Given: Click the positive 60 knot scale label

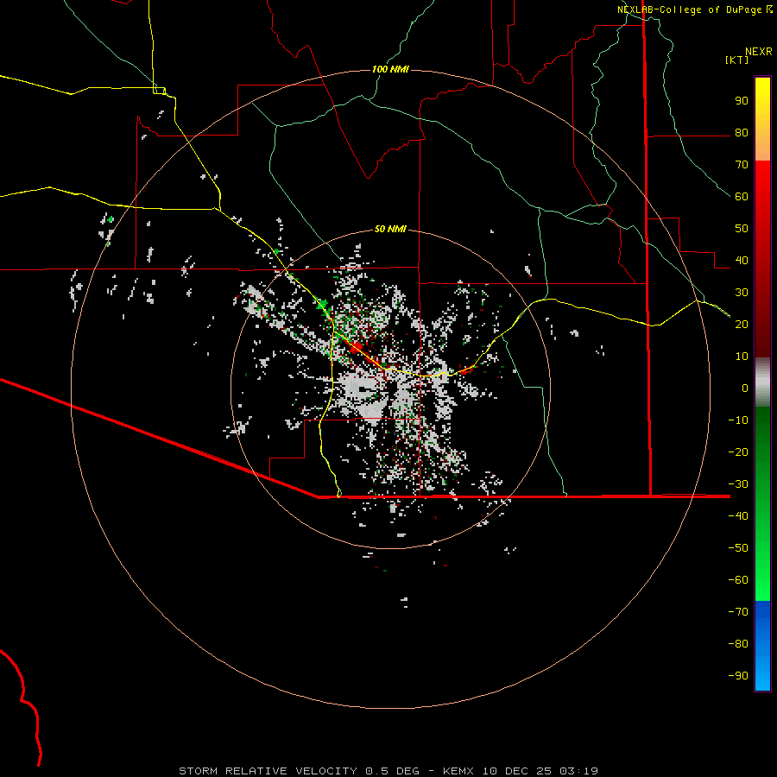Looking at the screenshot, I should (x=742, y=197).
